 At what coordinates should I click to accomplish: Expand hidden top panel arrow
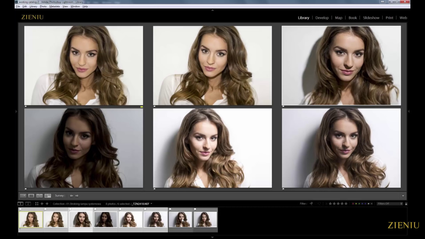[212, 10]
